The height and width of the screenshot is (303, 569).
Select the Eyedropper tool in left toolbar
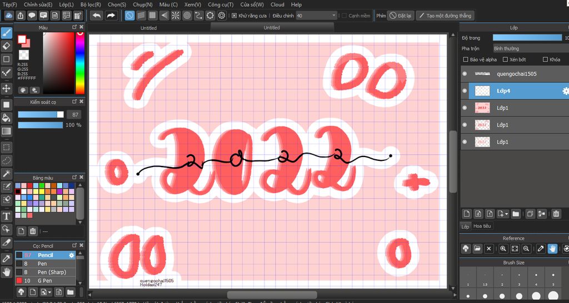click(7, 259)
